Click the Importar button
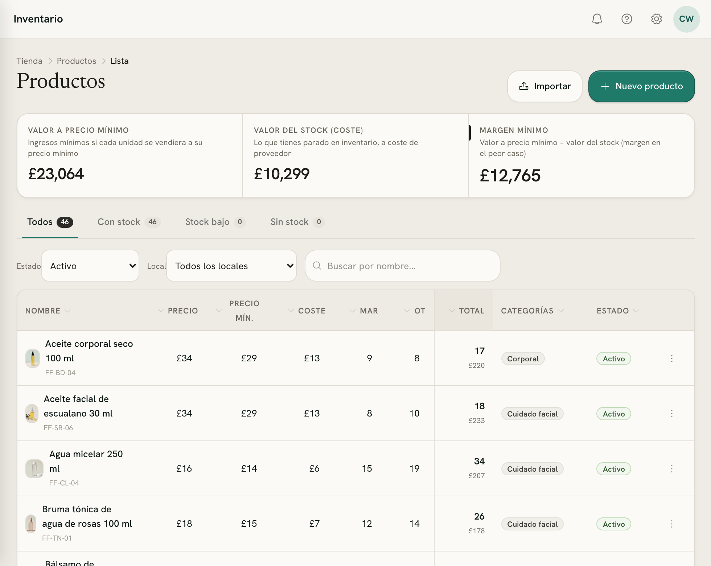 tap(545, 86)
